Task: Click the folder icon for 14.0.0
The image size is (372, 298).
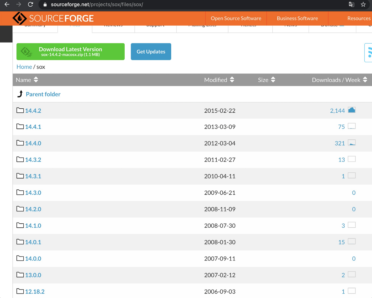Action: [20, 258]
